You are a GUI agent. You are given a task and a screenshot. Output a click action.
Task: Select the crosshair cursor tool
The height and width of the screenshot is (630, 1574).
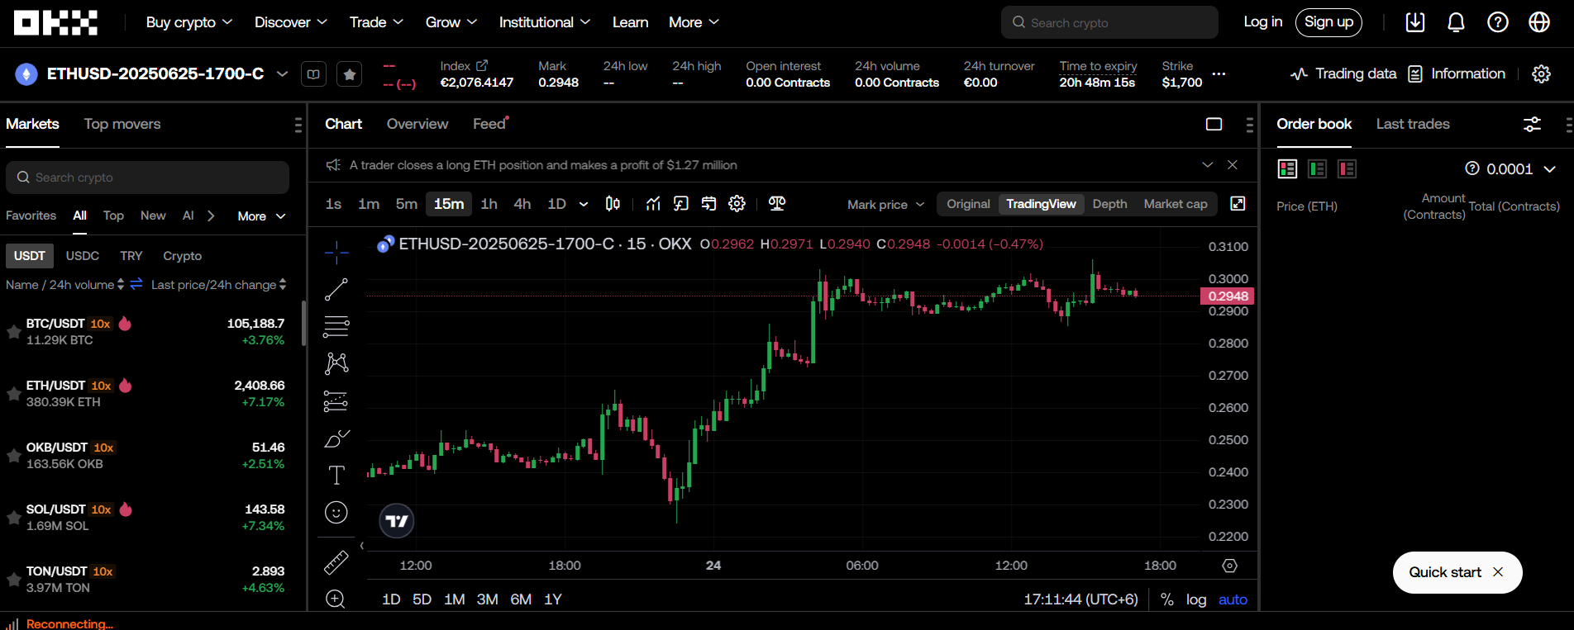pos(336,252)
